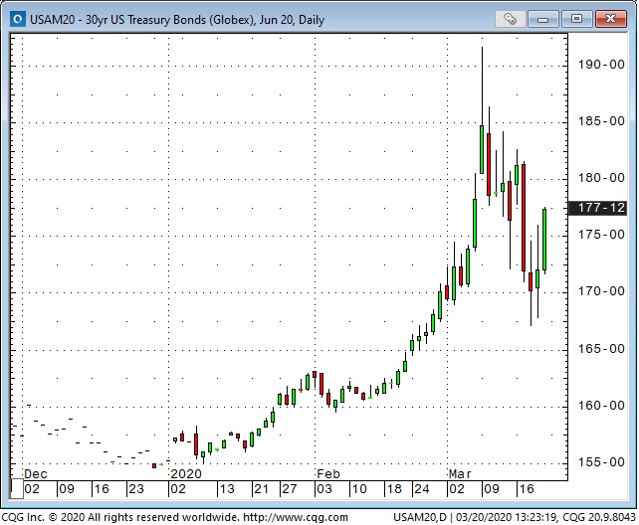Click the 165-00 price axis label
This screenshot has height=525, width=639.
601,349
